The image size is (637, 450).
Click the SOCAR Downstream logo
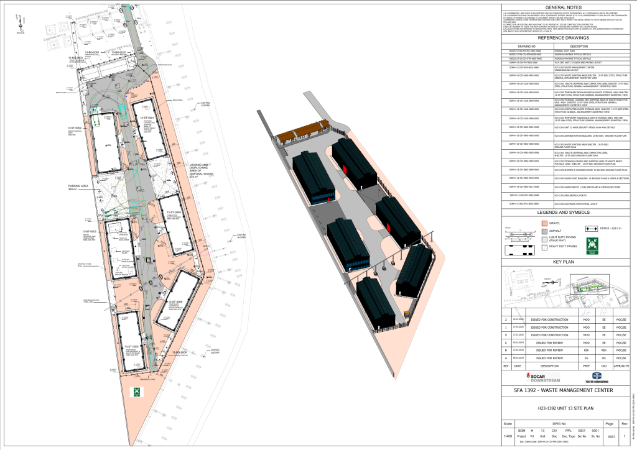point(542,378)
